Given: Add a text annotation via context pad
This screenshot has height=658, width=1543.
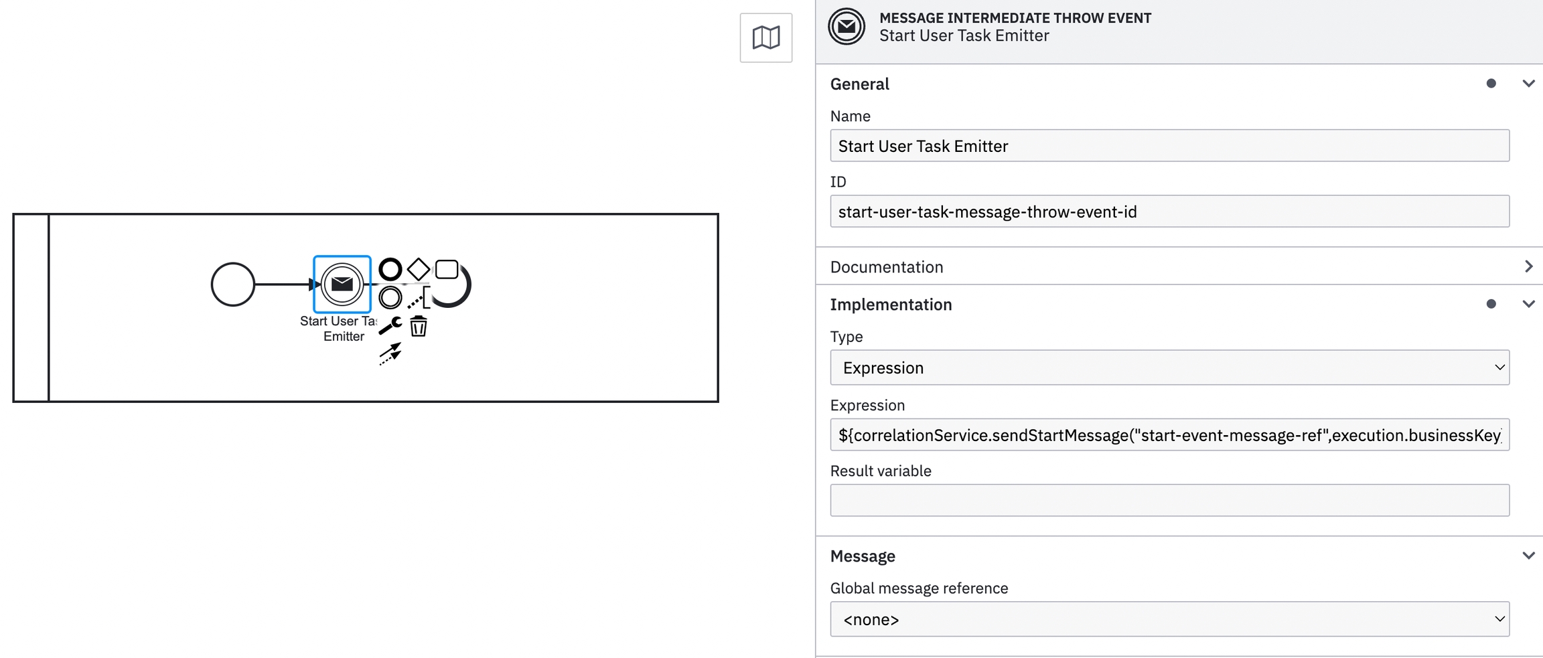Looking at the screenshot, I should pyautogui.click(x=419, y=299).
